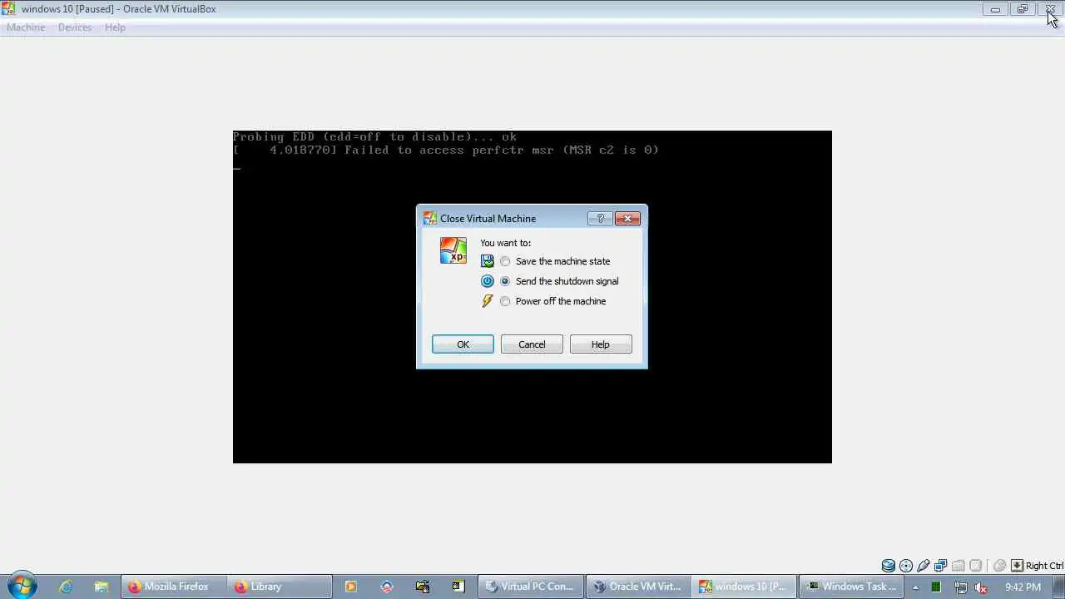Switch to Virtual PC Console taskbar button
Screen dimensions: 1065x599
(x=531, y=587)
